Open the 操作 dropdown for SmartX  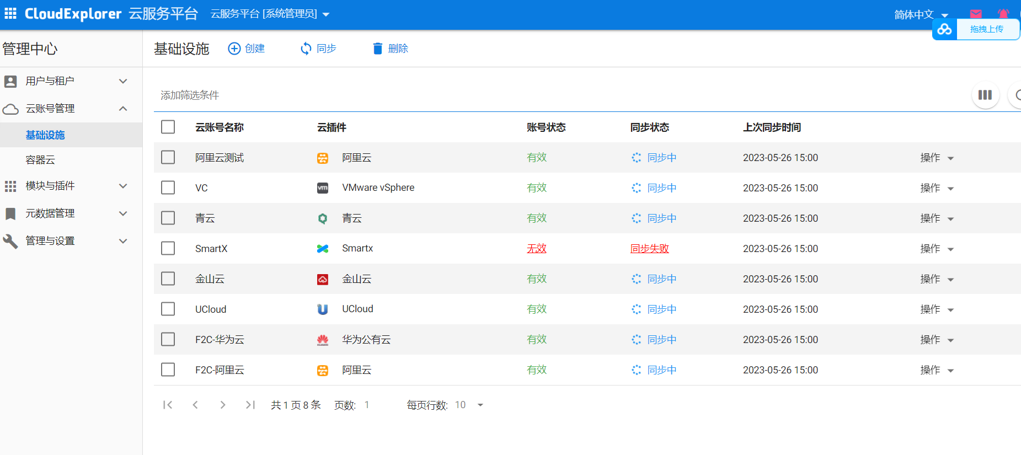coord(937,249)
